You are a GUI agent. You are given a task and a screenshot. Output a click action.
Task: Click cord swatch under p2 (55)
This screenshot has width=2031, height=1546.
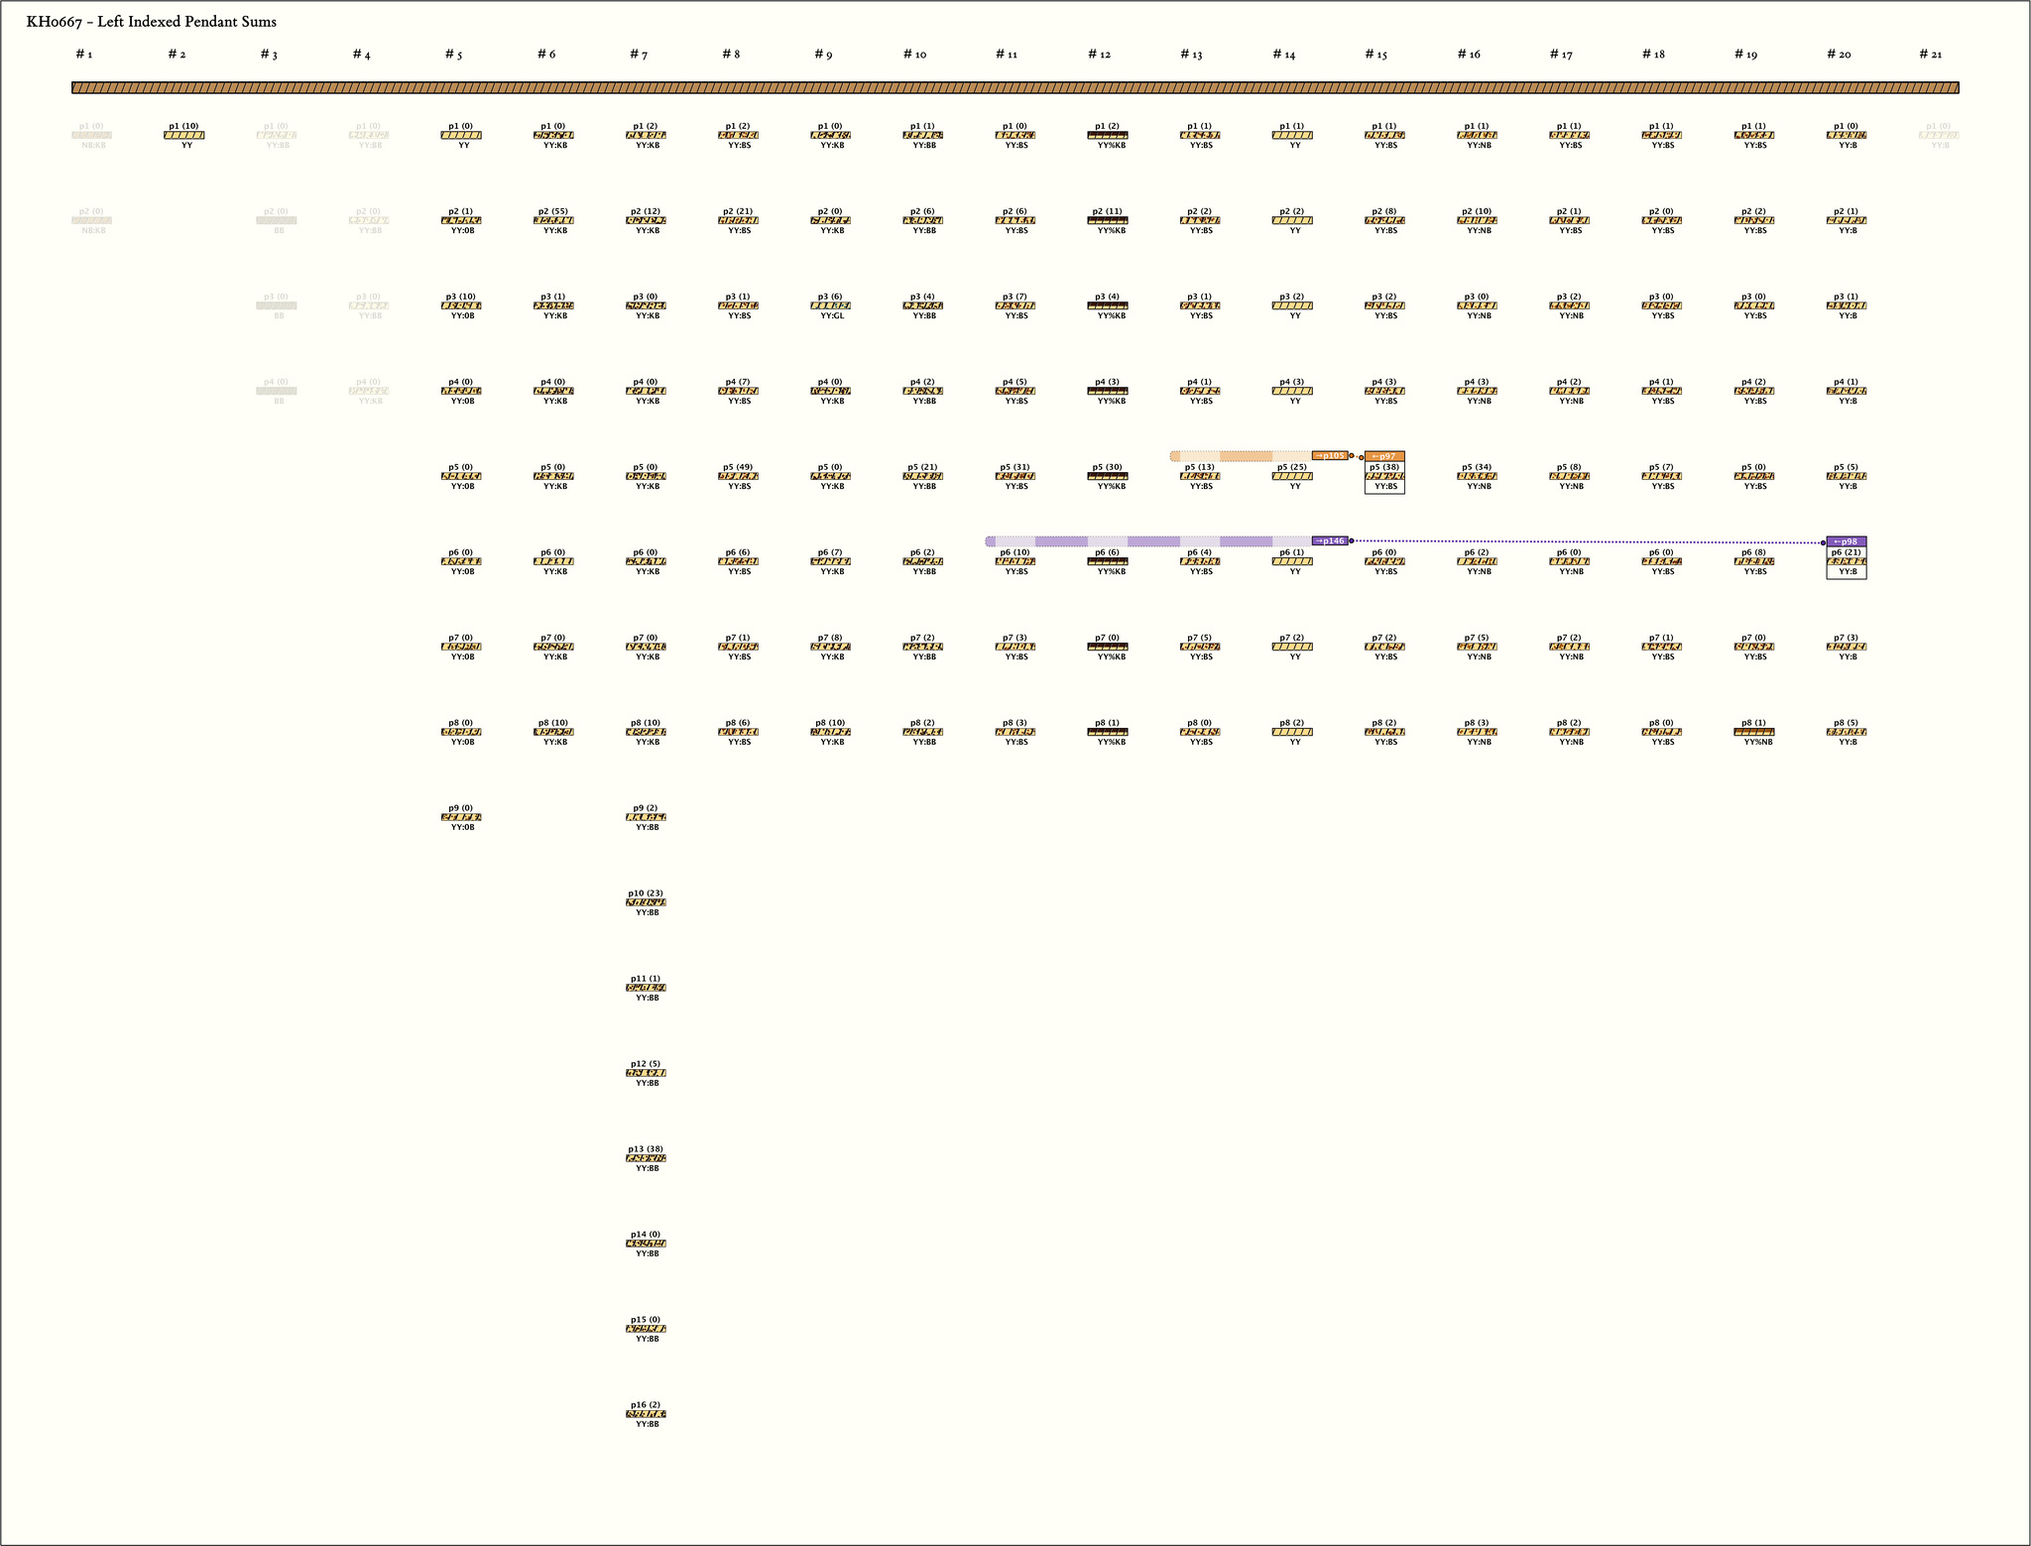[x=553, y=220]
